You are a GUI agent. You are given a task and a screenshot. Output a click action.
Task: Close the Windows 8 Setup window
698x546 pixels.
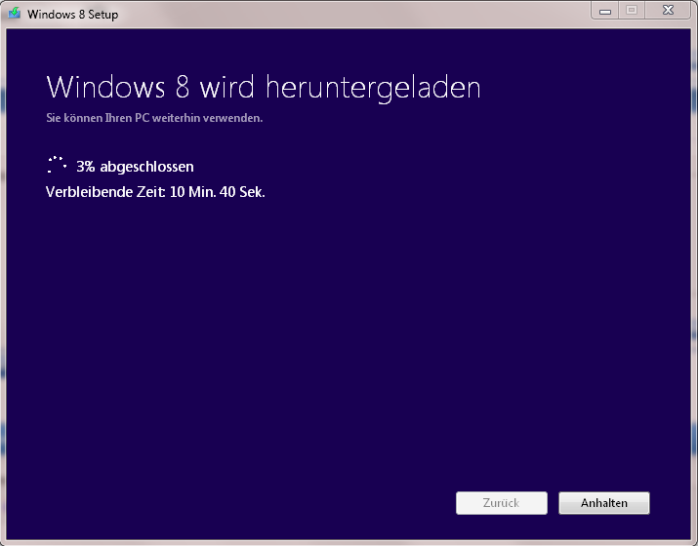[668, 11]
